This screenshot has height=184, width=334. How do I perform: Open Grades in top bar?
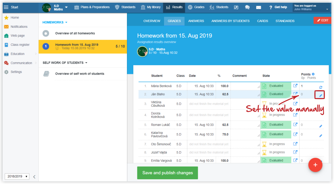[x=196, y=7]
